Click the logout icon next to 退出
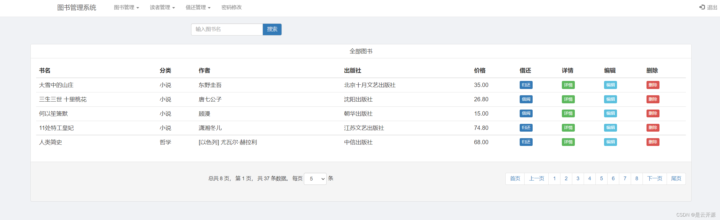Screen dimensions: 720x220 pos(702,7)
